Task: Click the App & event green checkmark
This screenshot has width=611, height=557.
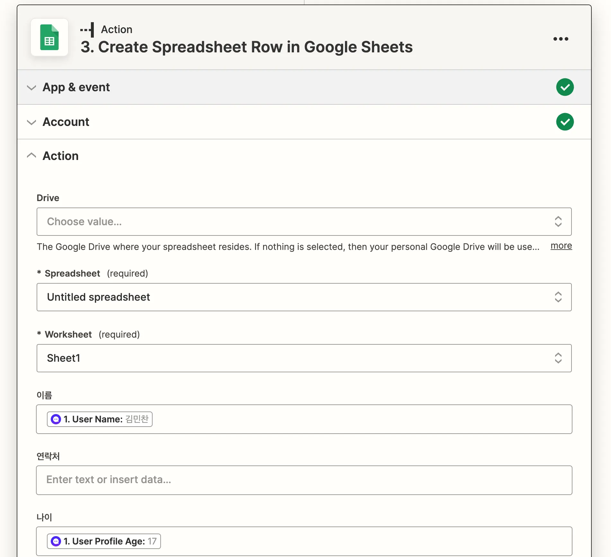Action: tap(565, 87)
